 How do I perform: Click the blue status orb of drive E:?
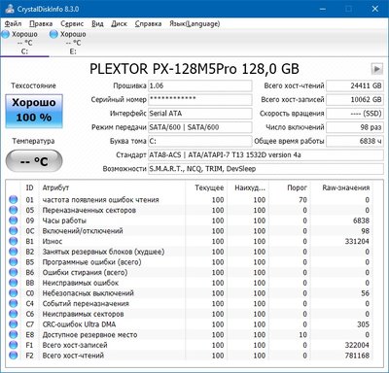click(53, 34)
